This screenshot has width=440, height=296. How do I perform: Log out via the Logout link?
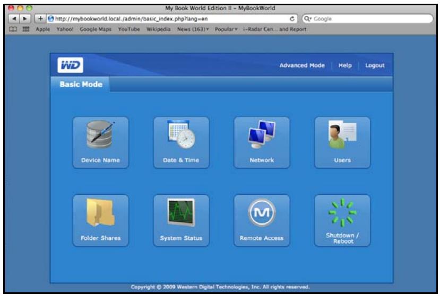click(375, 65)
